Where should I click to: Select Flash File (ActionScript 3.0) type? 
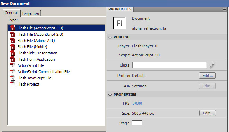(x=56, y=28)
